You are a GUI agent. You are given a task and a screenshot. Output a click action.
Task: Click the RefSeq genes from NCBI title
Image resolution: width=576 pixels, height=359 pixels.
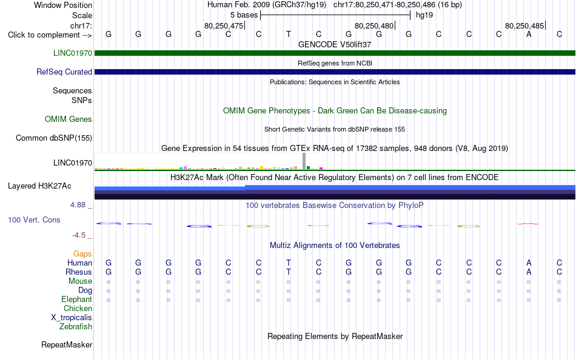[x=335, y=63]
